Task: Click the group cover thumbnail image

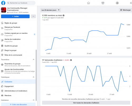Action: tap(3, 10)
